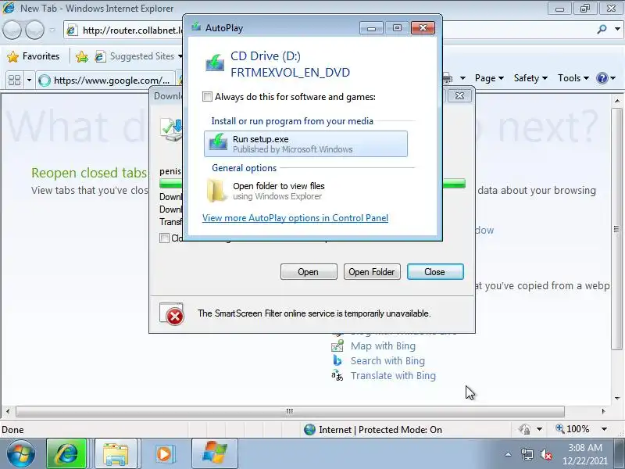The width and height of the screenshot is (625, 469).
Task: Click the Help question mark icon
Action: [602, 78]
